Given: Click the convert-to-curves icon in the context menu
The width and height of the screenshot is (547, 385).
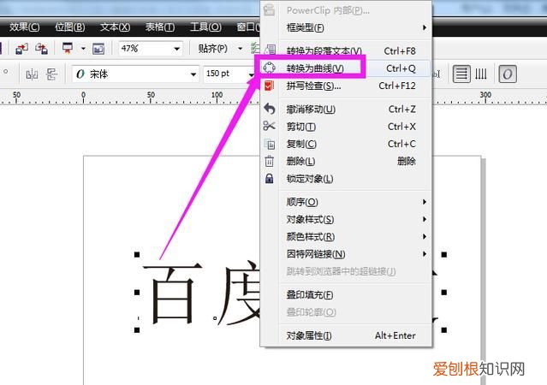Looking at the screenshot, I should (x=270, y=68).
